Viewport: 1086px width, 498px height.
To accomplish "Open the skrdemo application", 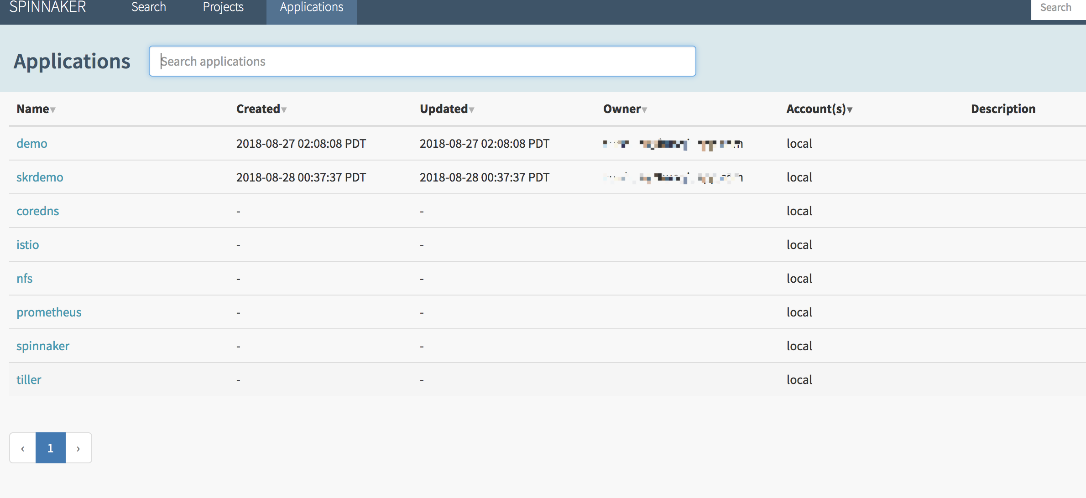I will [40, 177].
